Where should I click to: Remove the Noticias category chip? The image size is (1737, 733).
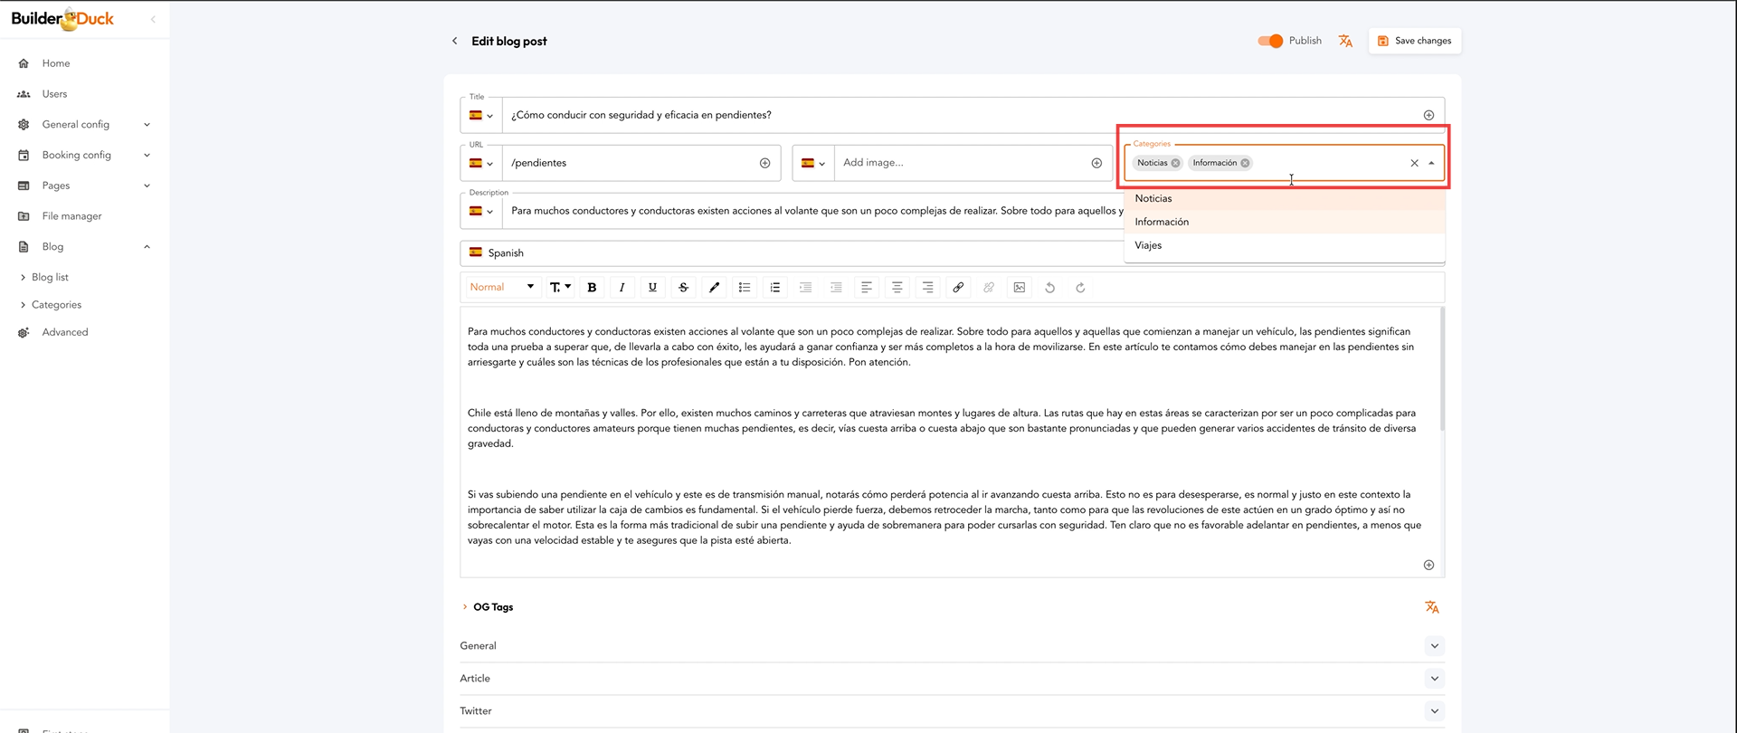pos(1175,163)
